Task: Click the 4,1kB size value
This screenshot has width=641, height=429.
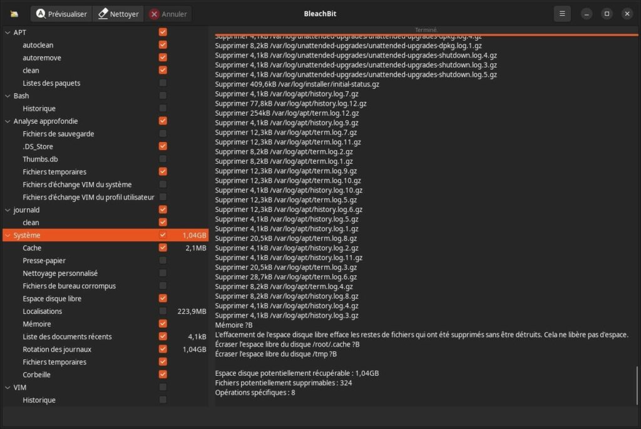Action: pyautogui.click(x=197, y=336)
